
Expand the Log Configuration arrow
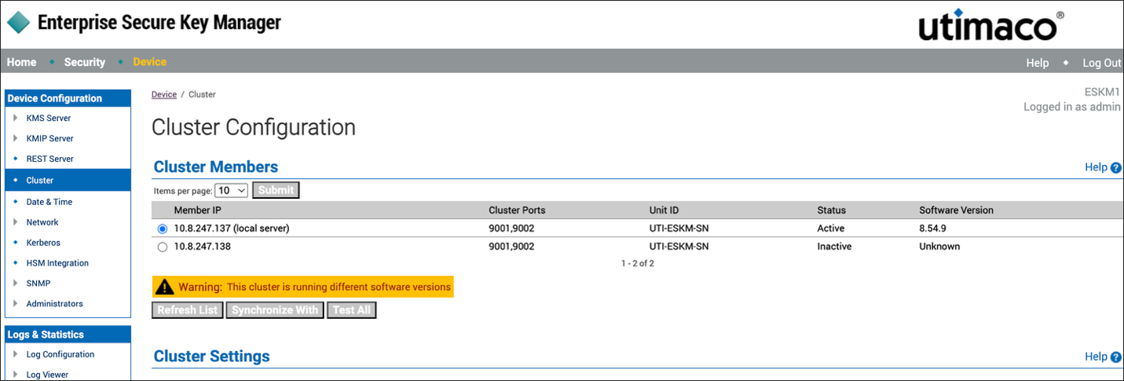tap(16, 354)
